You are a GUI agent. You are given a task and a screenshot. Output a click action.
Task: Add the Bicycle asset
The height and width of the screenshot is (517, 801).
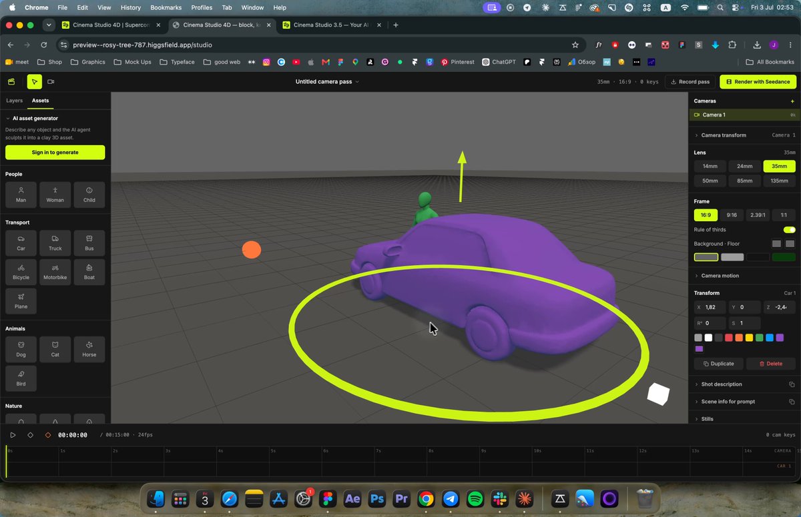(21, 272)
